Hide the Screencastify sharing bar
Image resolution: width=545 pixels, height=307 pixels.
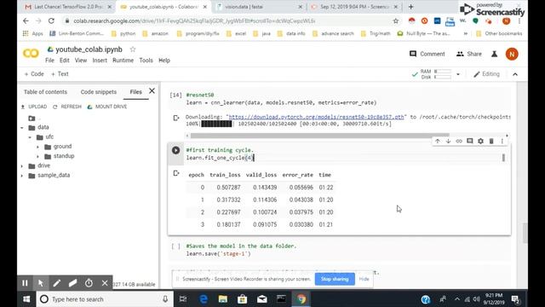pyautogui.click(x=364, y=279)
